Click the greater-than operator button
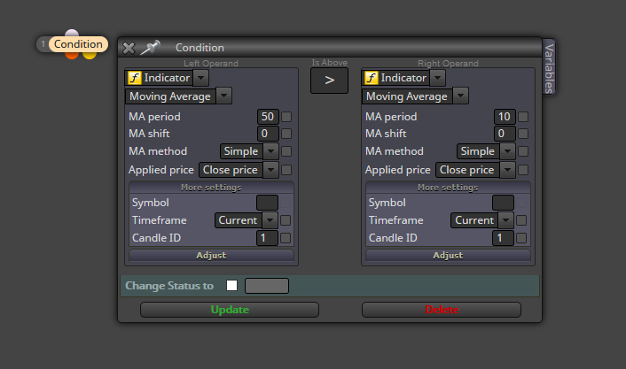 click(x=329, y=81)
